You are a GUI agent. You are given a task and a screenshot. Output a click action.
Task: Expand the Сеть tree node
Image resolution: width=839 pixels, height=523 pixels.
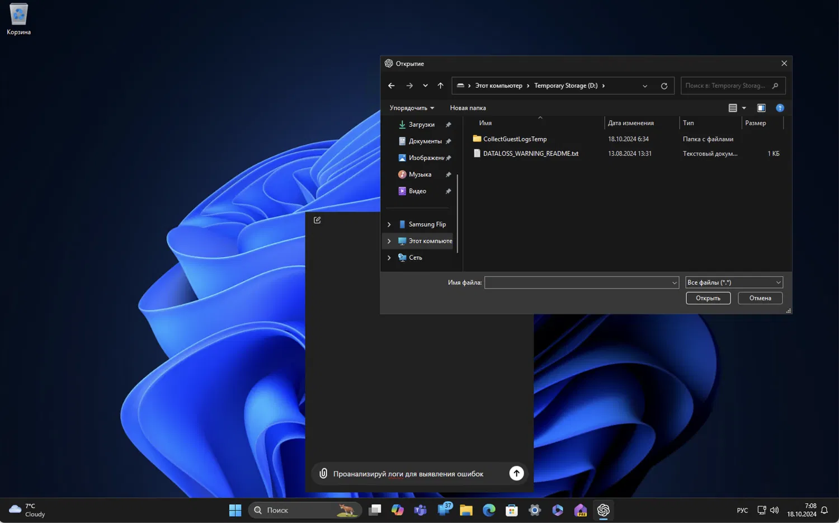(x=389, y=258)
